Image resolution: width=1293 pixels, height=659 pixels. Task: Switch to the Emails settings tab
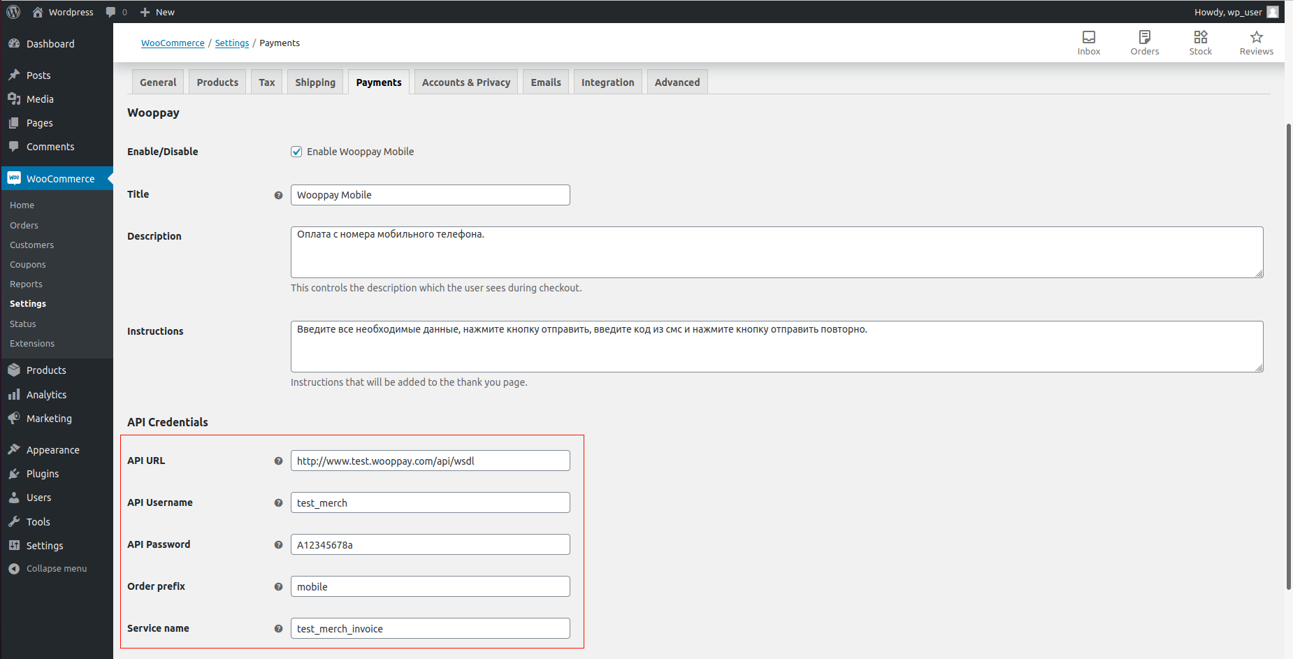tap(546, 82)
